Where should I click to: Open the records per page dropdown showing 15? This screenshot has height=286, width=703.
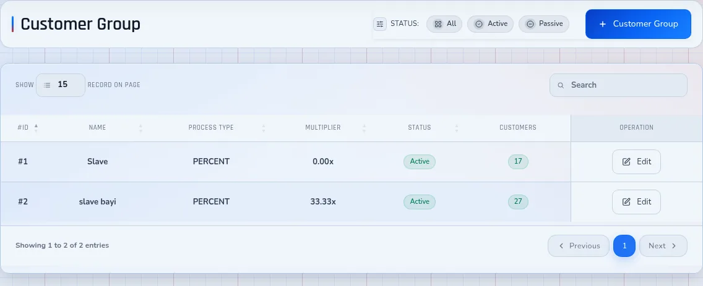[x=61, y=85]
